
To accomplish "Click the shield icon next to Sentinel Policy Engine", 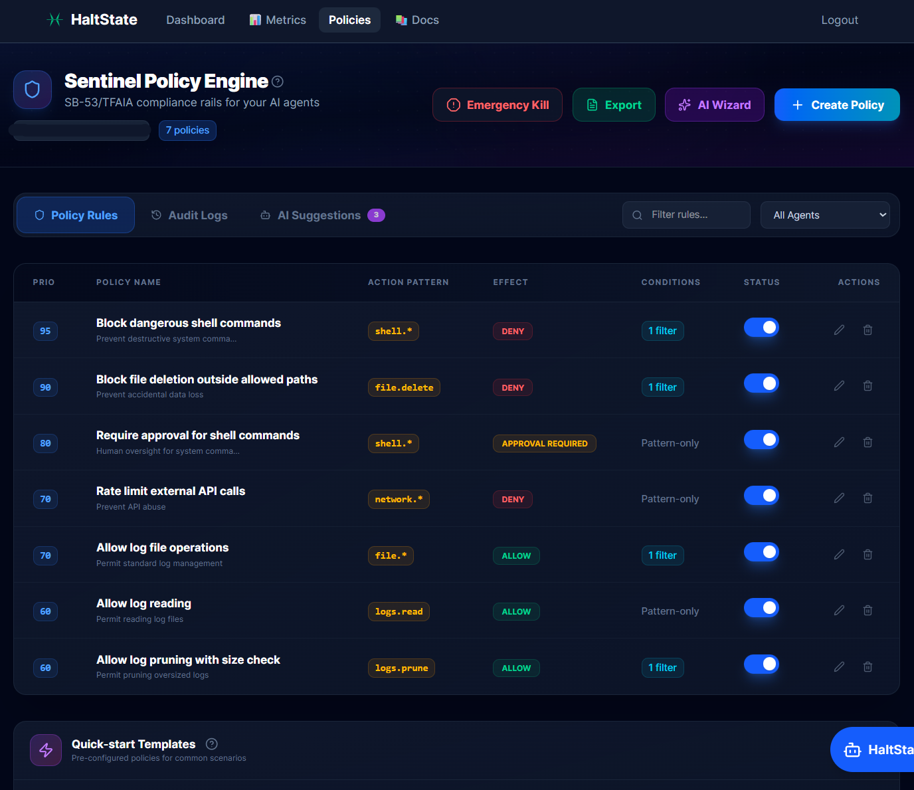I will click(32, 90).
